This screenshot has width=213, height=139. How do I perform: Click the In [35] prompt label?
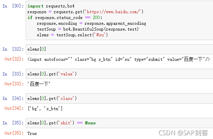(13, 123)
